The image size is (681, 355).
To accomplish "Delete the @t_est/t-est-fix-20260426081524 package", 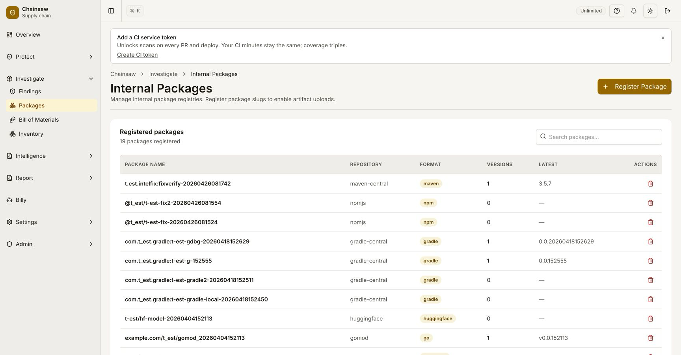I will (651, 222).
